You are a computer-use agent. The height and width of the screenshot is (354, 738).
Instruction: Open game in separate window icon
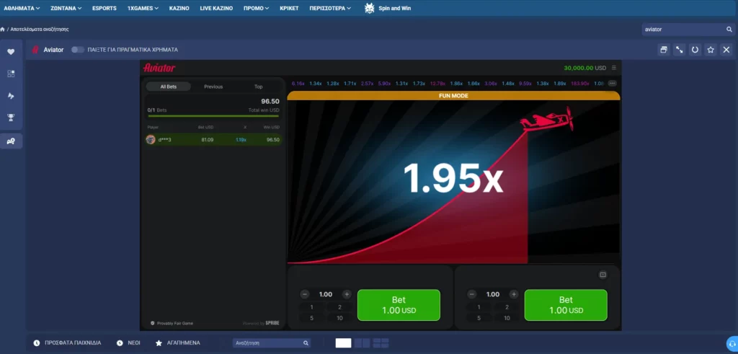(x=664, y=50)
